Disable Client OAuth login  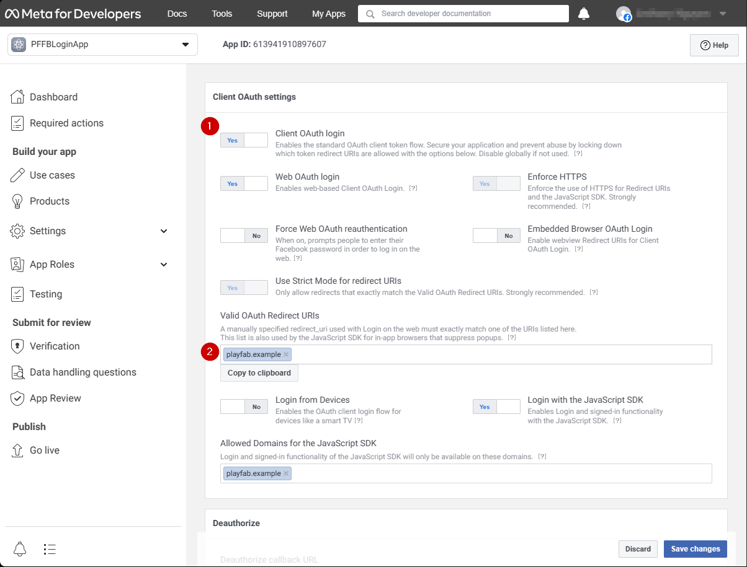pyautogui.click(x=244, y=140)
